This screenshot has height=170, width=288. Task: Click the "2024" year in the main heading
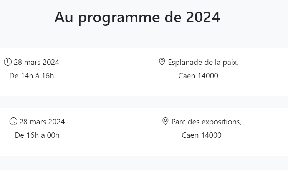[203, 17]
